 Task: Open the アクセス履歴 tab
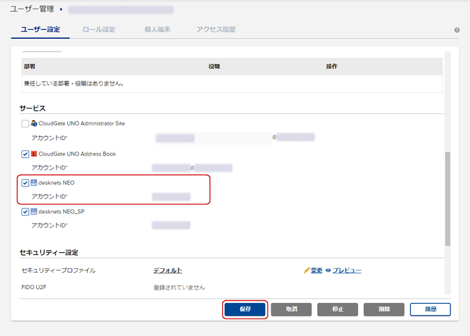point(216,30)
